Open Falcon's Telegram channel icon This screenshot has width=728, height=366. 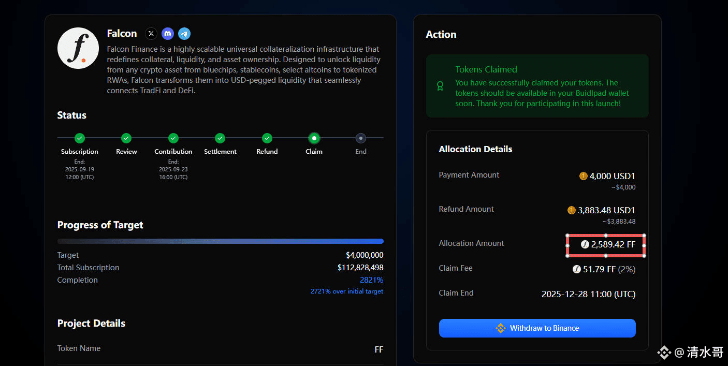184,34
